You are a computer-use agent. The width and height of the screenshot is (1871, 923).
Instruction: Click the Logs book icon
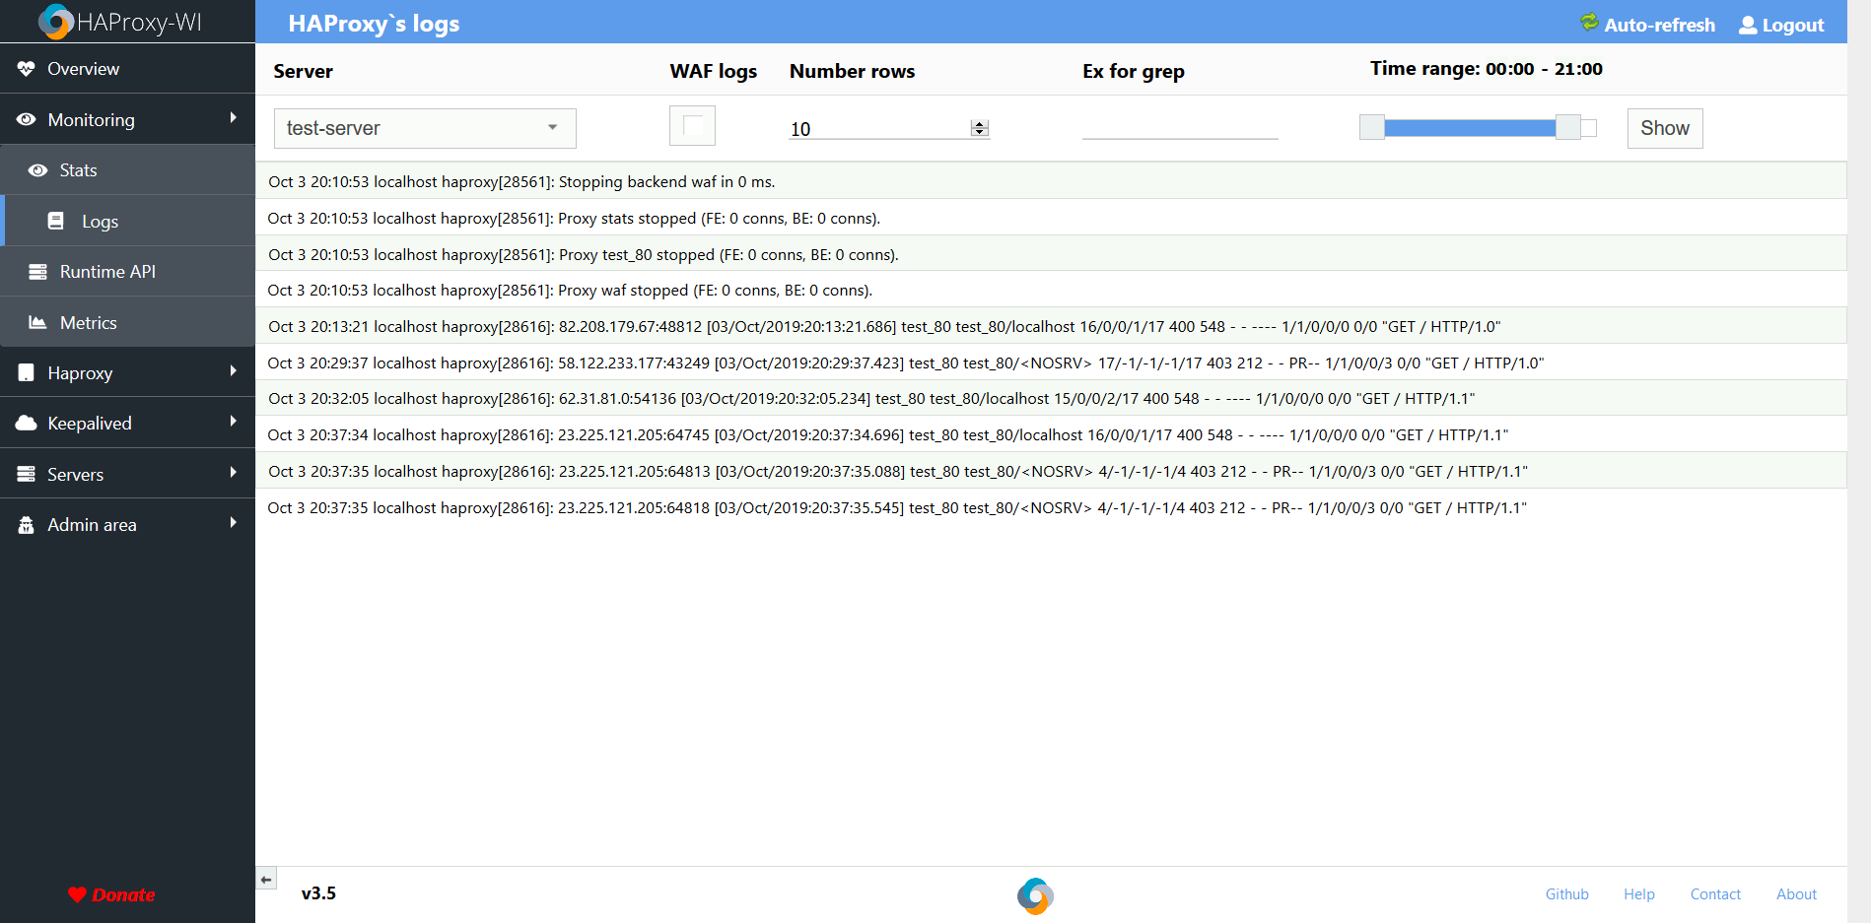click(56, 221)
